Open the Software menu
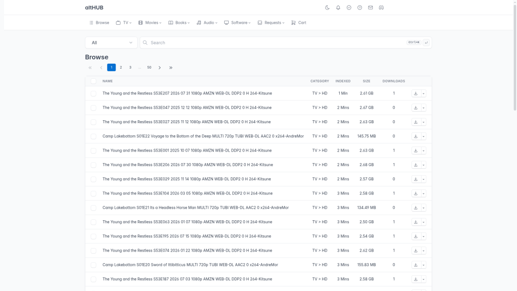Image resolution: width=517 pixels, height=291 pixels. 237,23
